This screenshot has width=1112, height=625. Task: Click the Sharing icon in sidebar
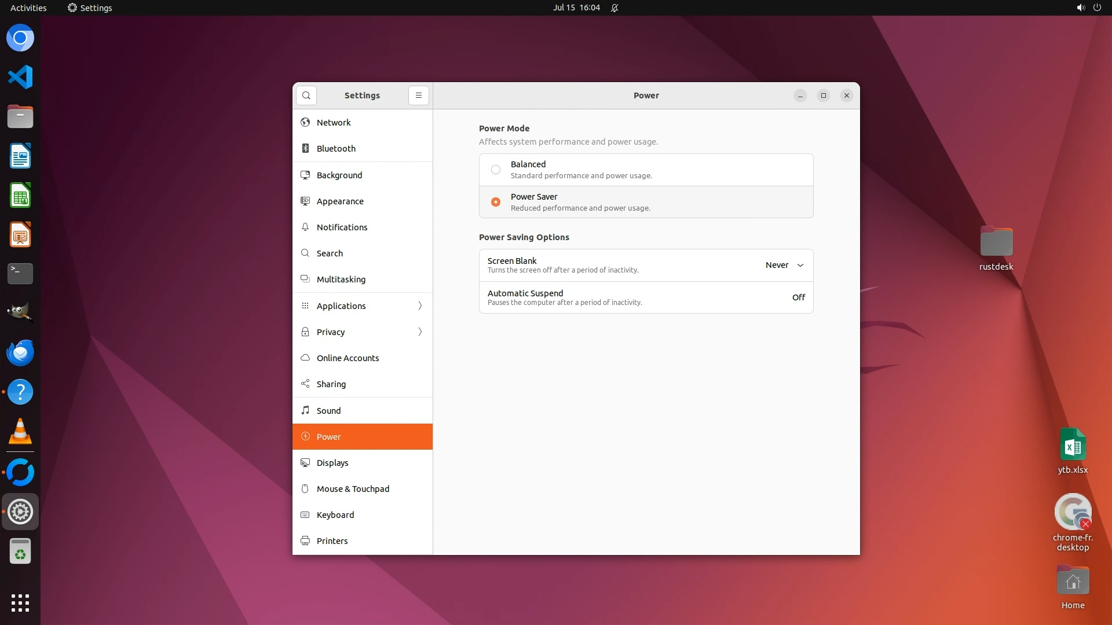point(305,384)
